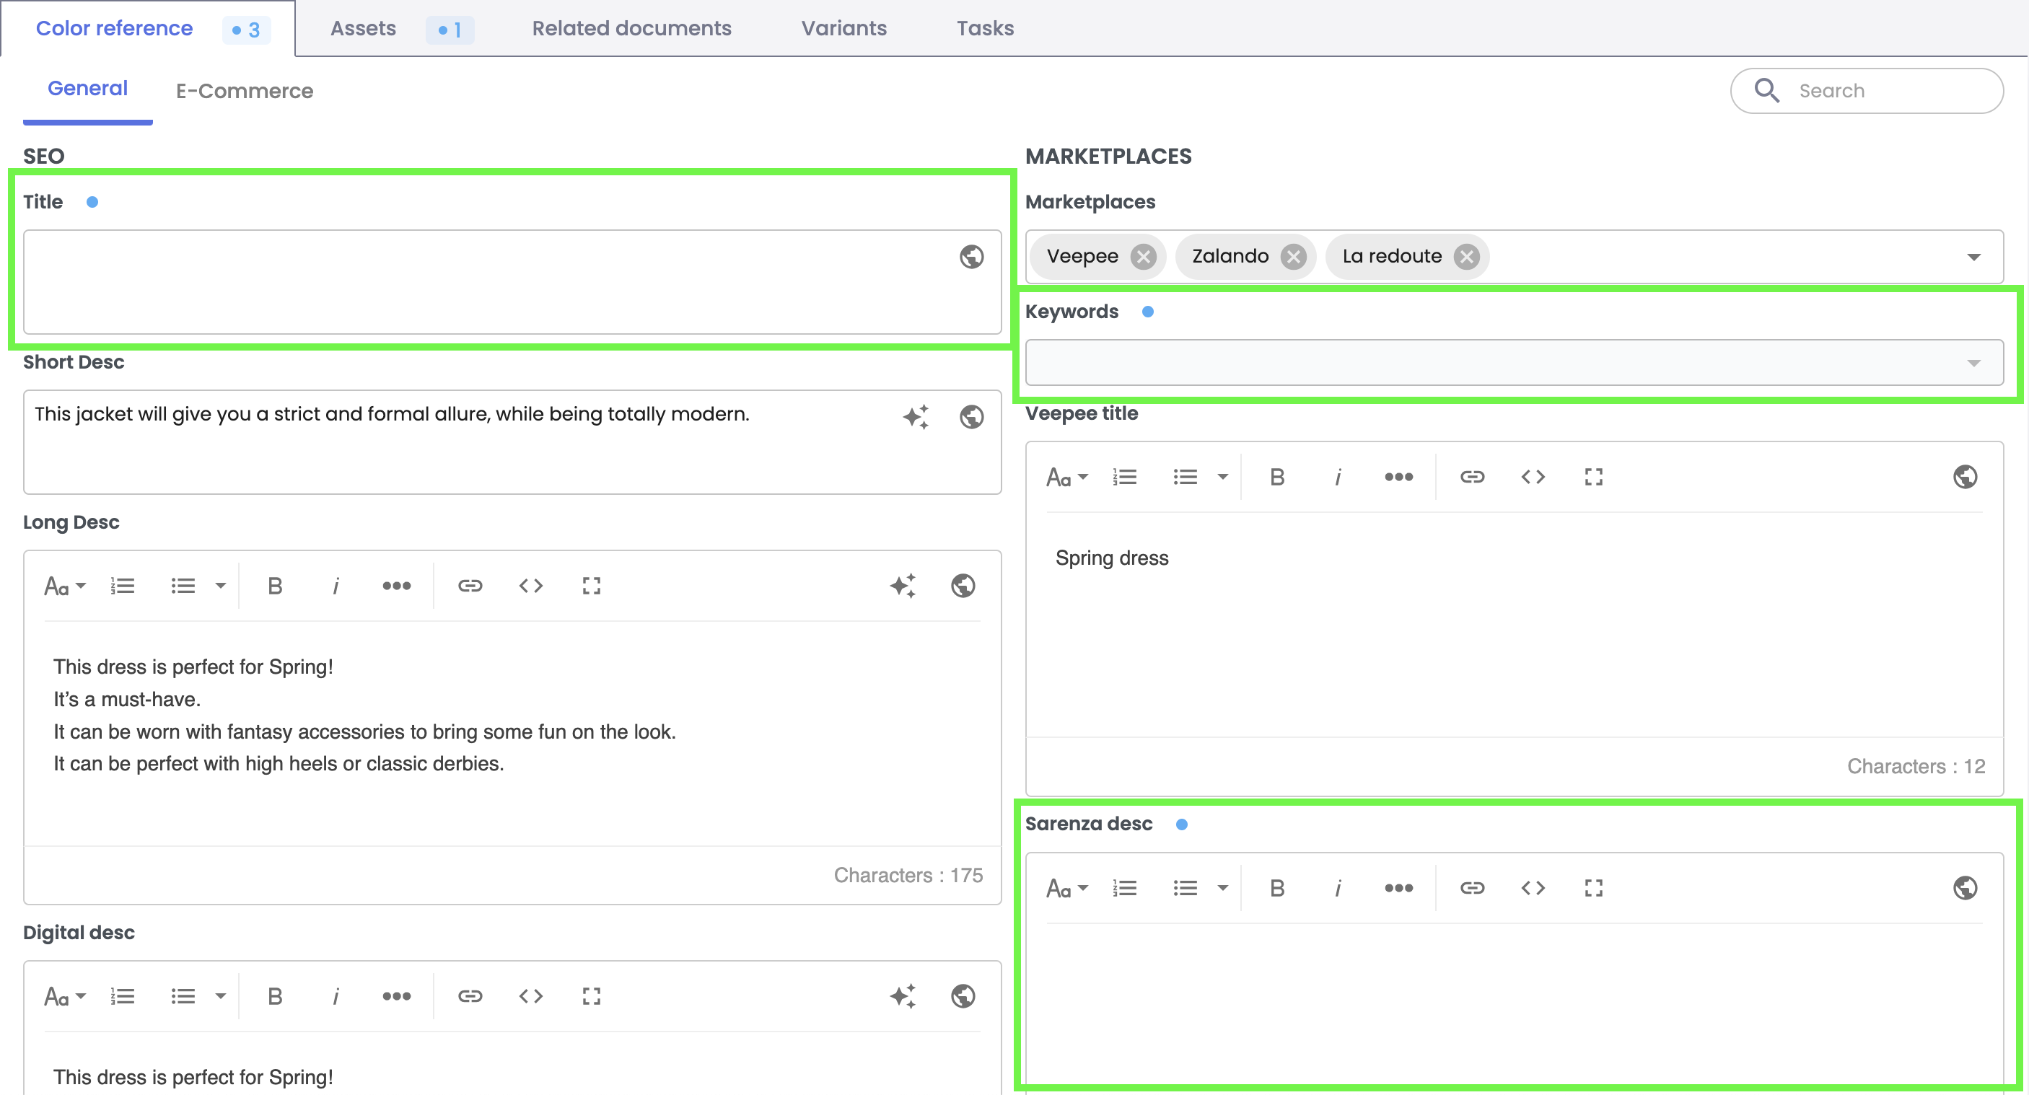The width and height of the screenshot is (2029, 1095).
Task: Click AI sparkle icon in Short Desc field
Action: pyautogui.click(x=915, y=416)
